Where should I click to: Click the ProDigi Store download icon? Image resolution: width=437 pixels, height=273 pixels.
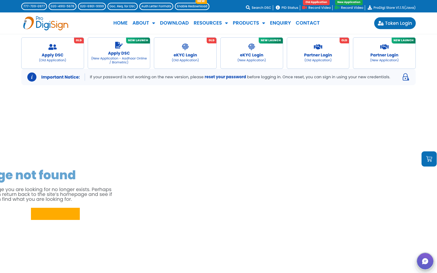[370, 8]
